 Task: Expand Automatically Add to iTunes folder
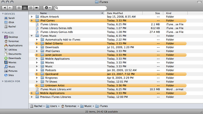37,40
